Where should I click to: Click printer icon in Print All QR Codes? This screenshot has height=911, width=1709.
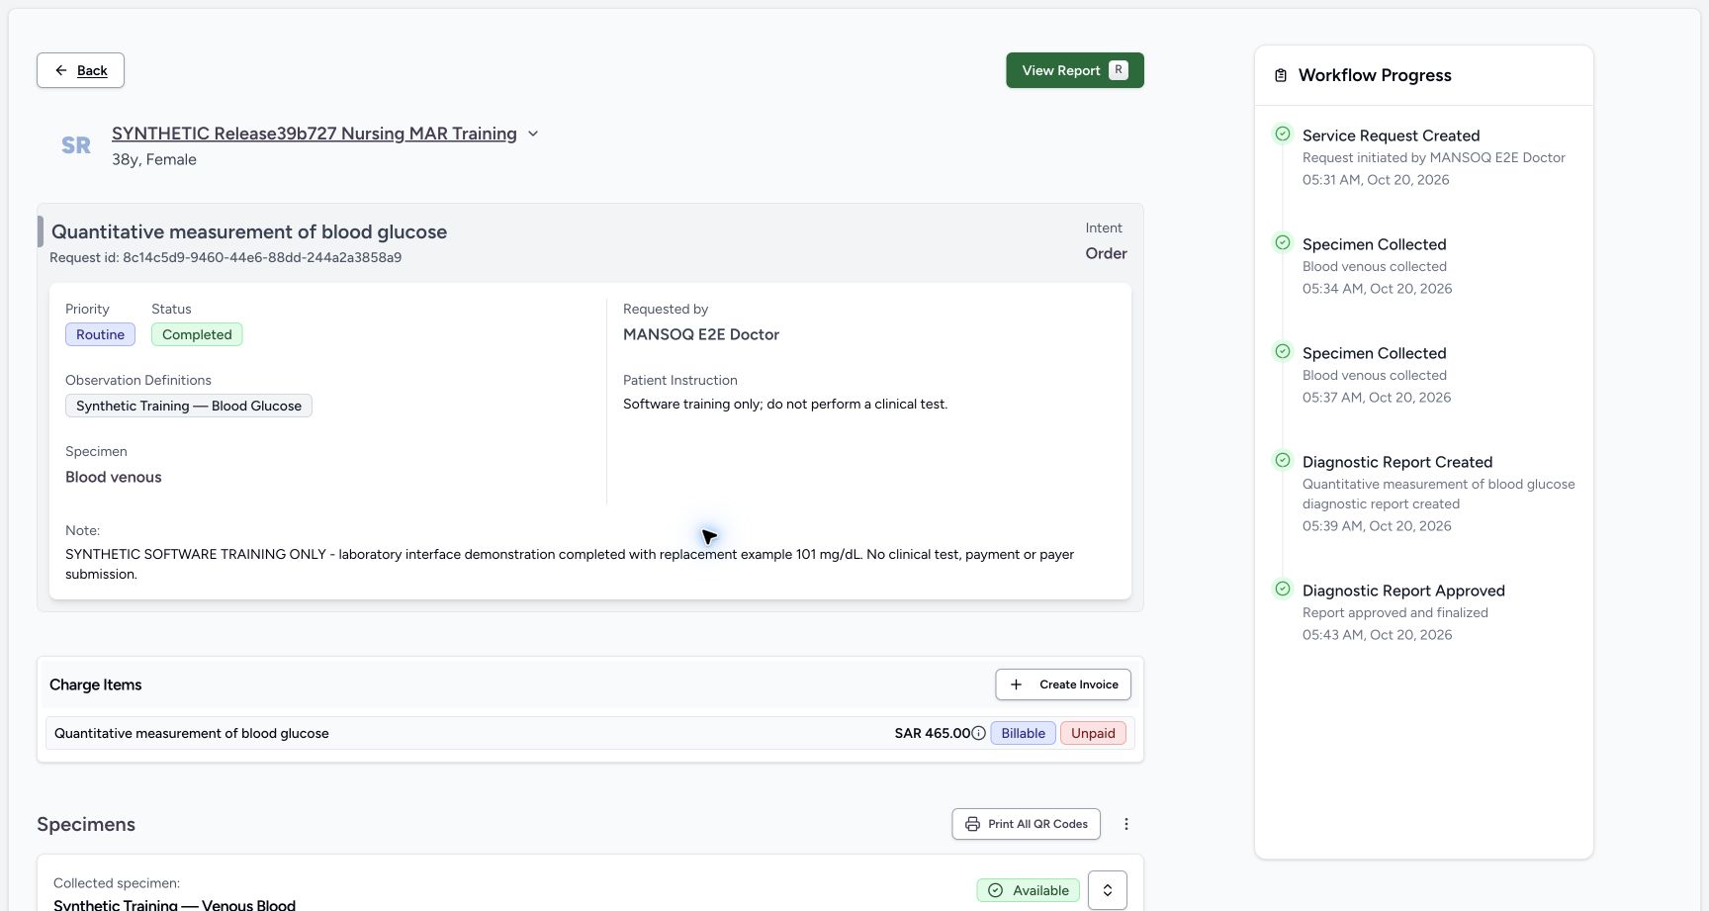tap(972, 824)
